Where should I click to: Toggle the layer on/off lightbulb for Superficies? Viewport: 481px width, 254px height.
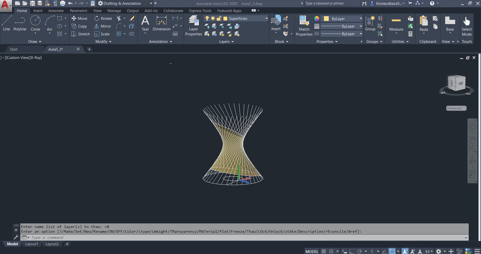click(x=207, y=18)
